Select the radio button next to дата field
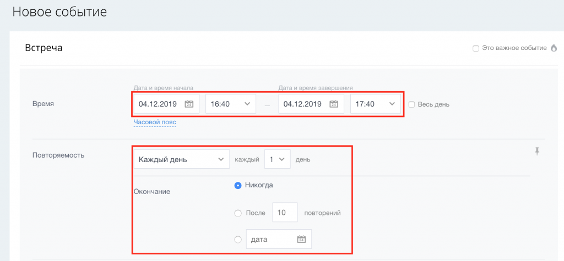 [238, 239]
